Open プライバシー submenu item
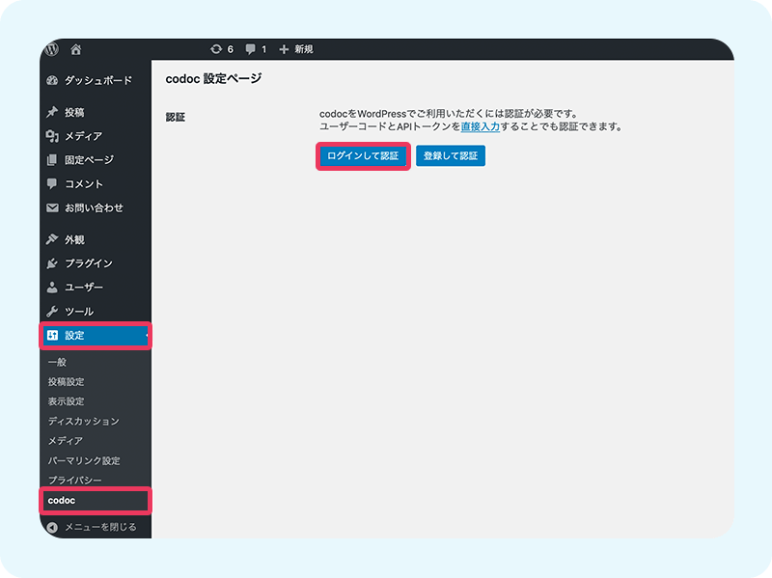This screenshot has height=578, width=772. click(x=75, y=480)
